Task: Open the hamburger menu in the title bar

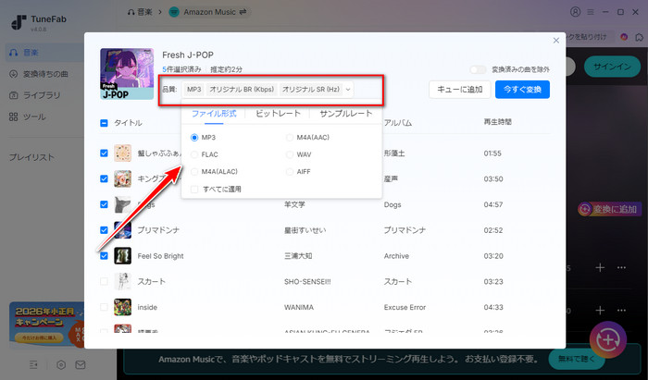Action: tap(591, 12)
